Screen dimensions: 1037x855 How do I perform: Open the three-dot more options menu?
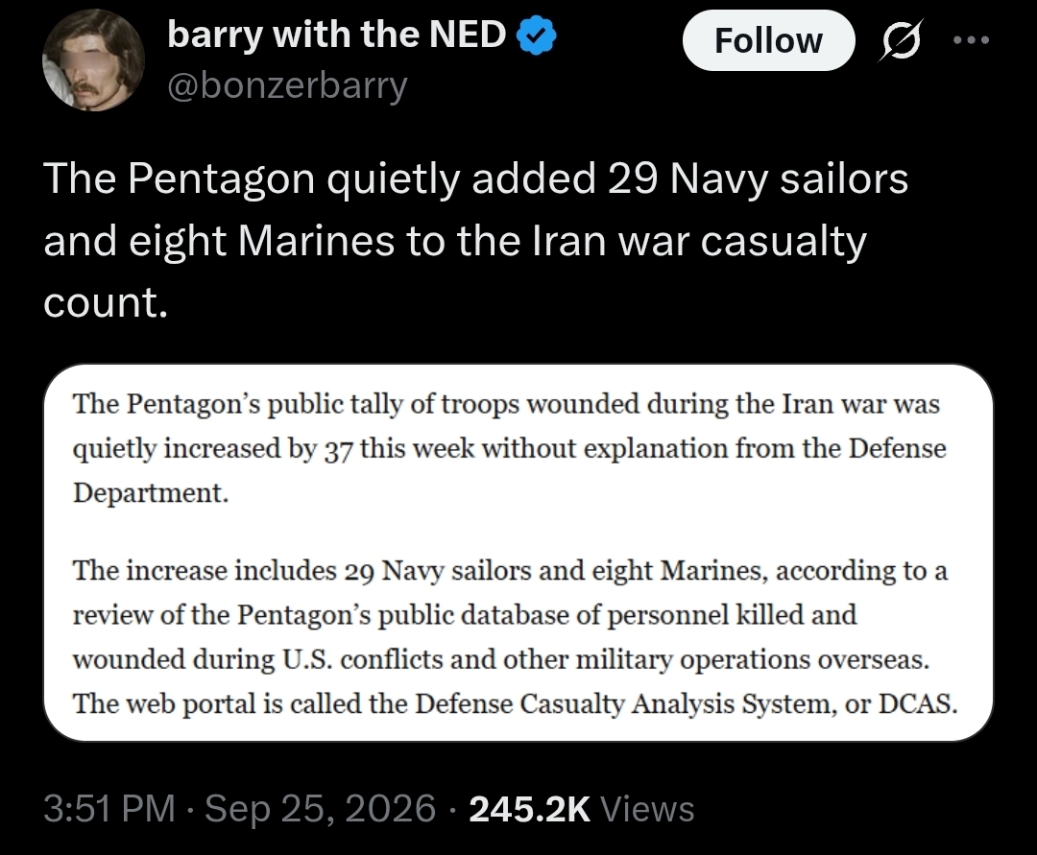click(x=971, y=40)
